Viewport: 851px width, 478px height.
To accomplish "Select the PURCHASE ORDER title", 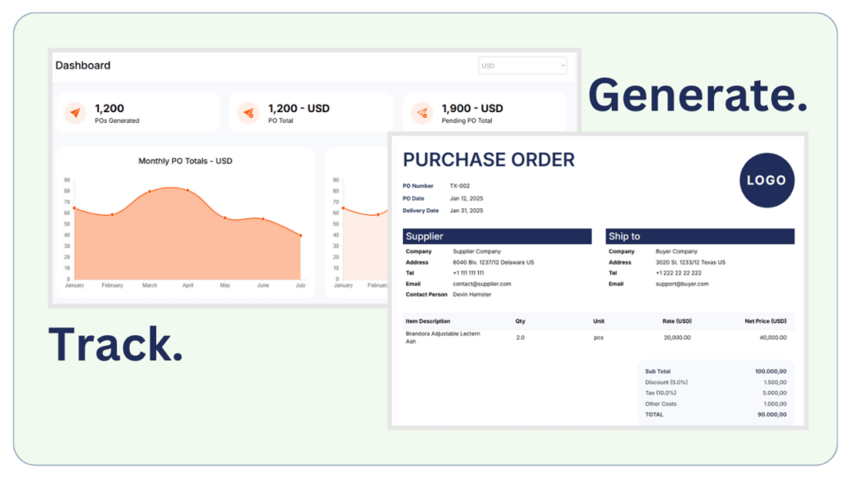I will 489,159.
